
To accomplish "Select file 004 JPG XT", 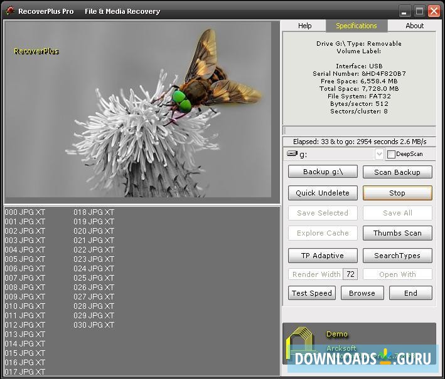I will [25, 249].
